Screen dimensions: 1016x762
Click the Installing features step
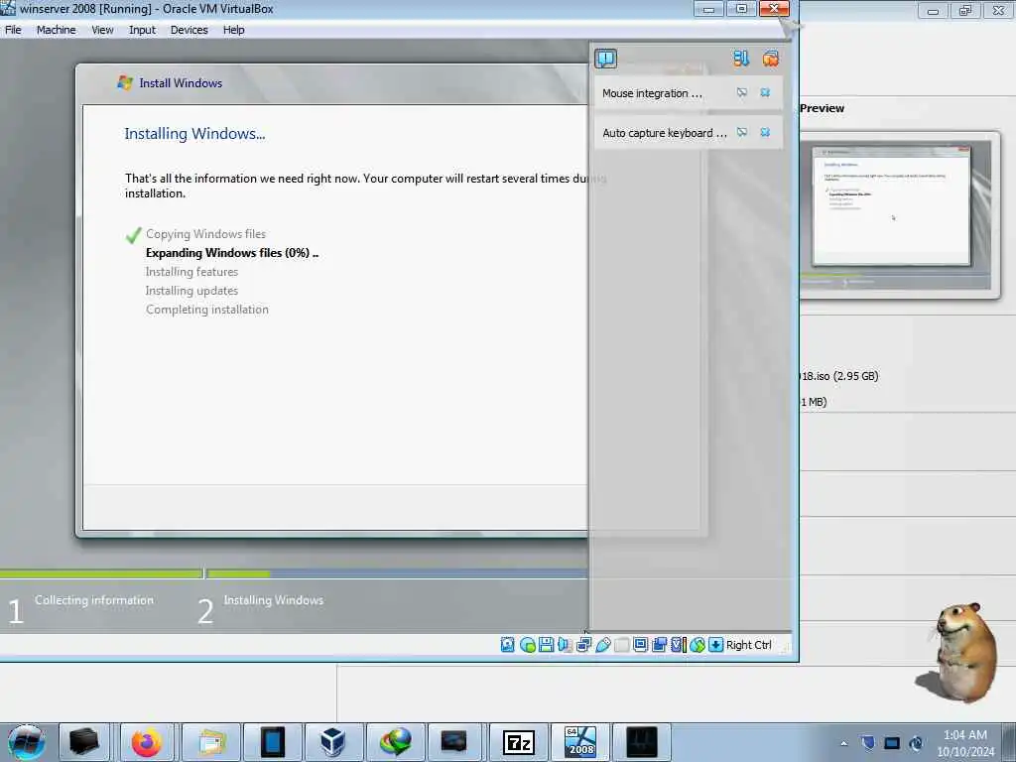[x=191, y=272]
